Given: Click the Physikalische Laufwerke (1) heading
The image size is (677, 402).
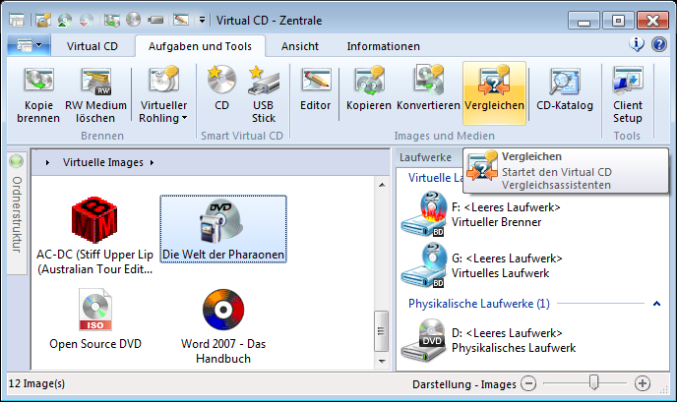Looking at the screenshot, I should click(479, 304).
